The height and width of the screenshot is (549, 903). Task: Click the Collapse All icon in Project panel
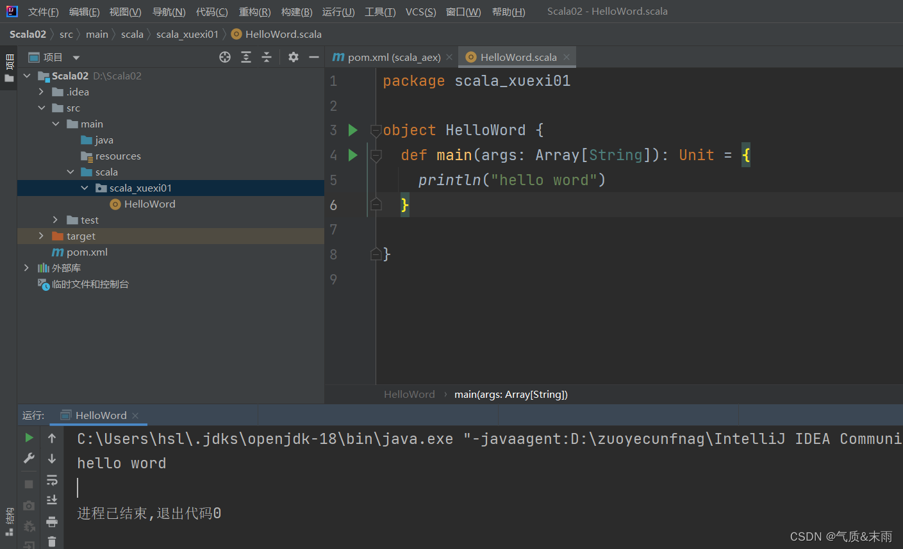[267, 57]
